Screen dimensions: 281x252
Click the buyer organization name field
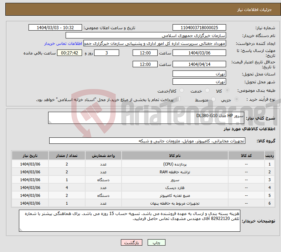[x=146, y=35]
